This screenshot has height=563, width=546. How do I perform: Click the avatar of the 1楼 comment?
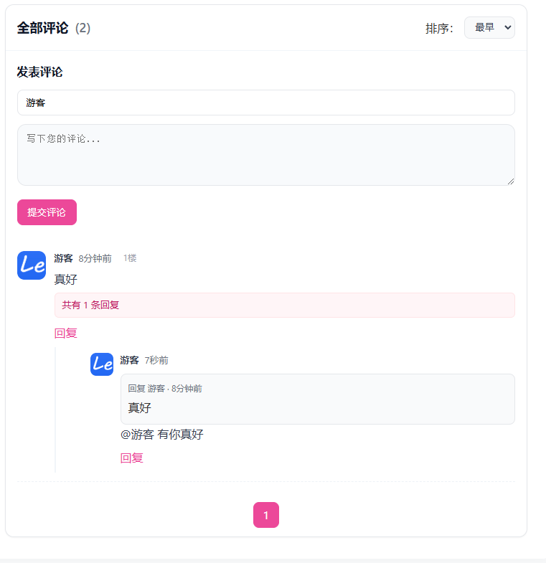[x=32, y=265]
